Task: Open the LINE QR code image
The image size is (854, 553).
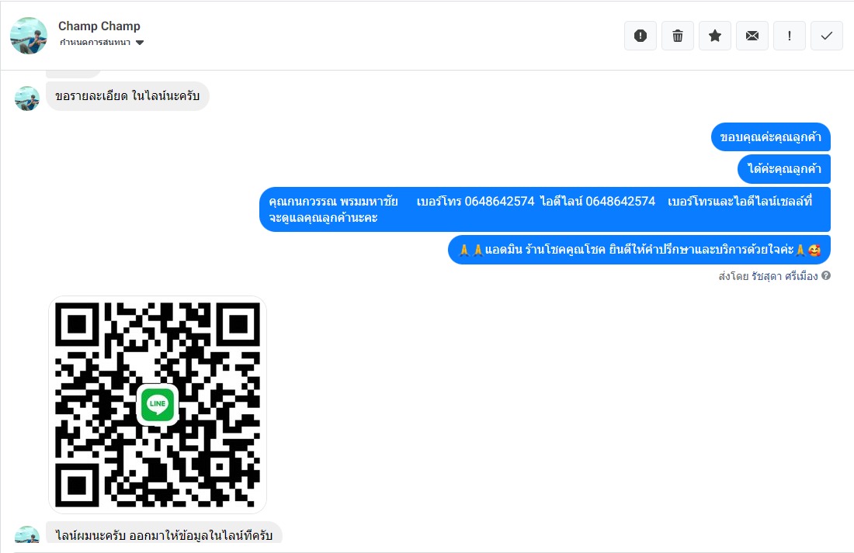Action: 158,405
